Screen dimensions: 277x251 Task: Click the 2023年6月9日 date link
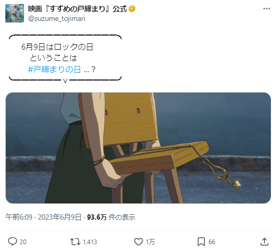point(60,217)
